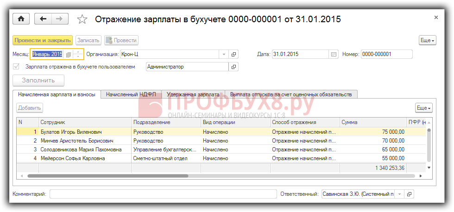Open the top Еще menu
The width and height of the screenshot is (454, 212).
pyautogui.click(x=427, y=40)
